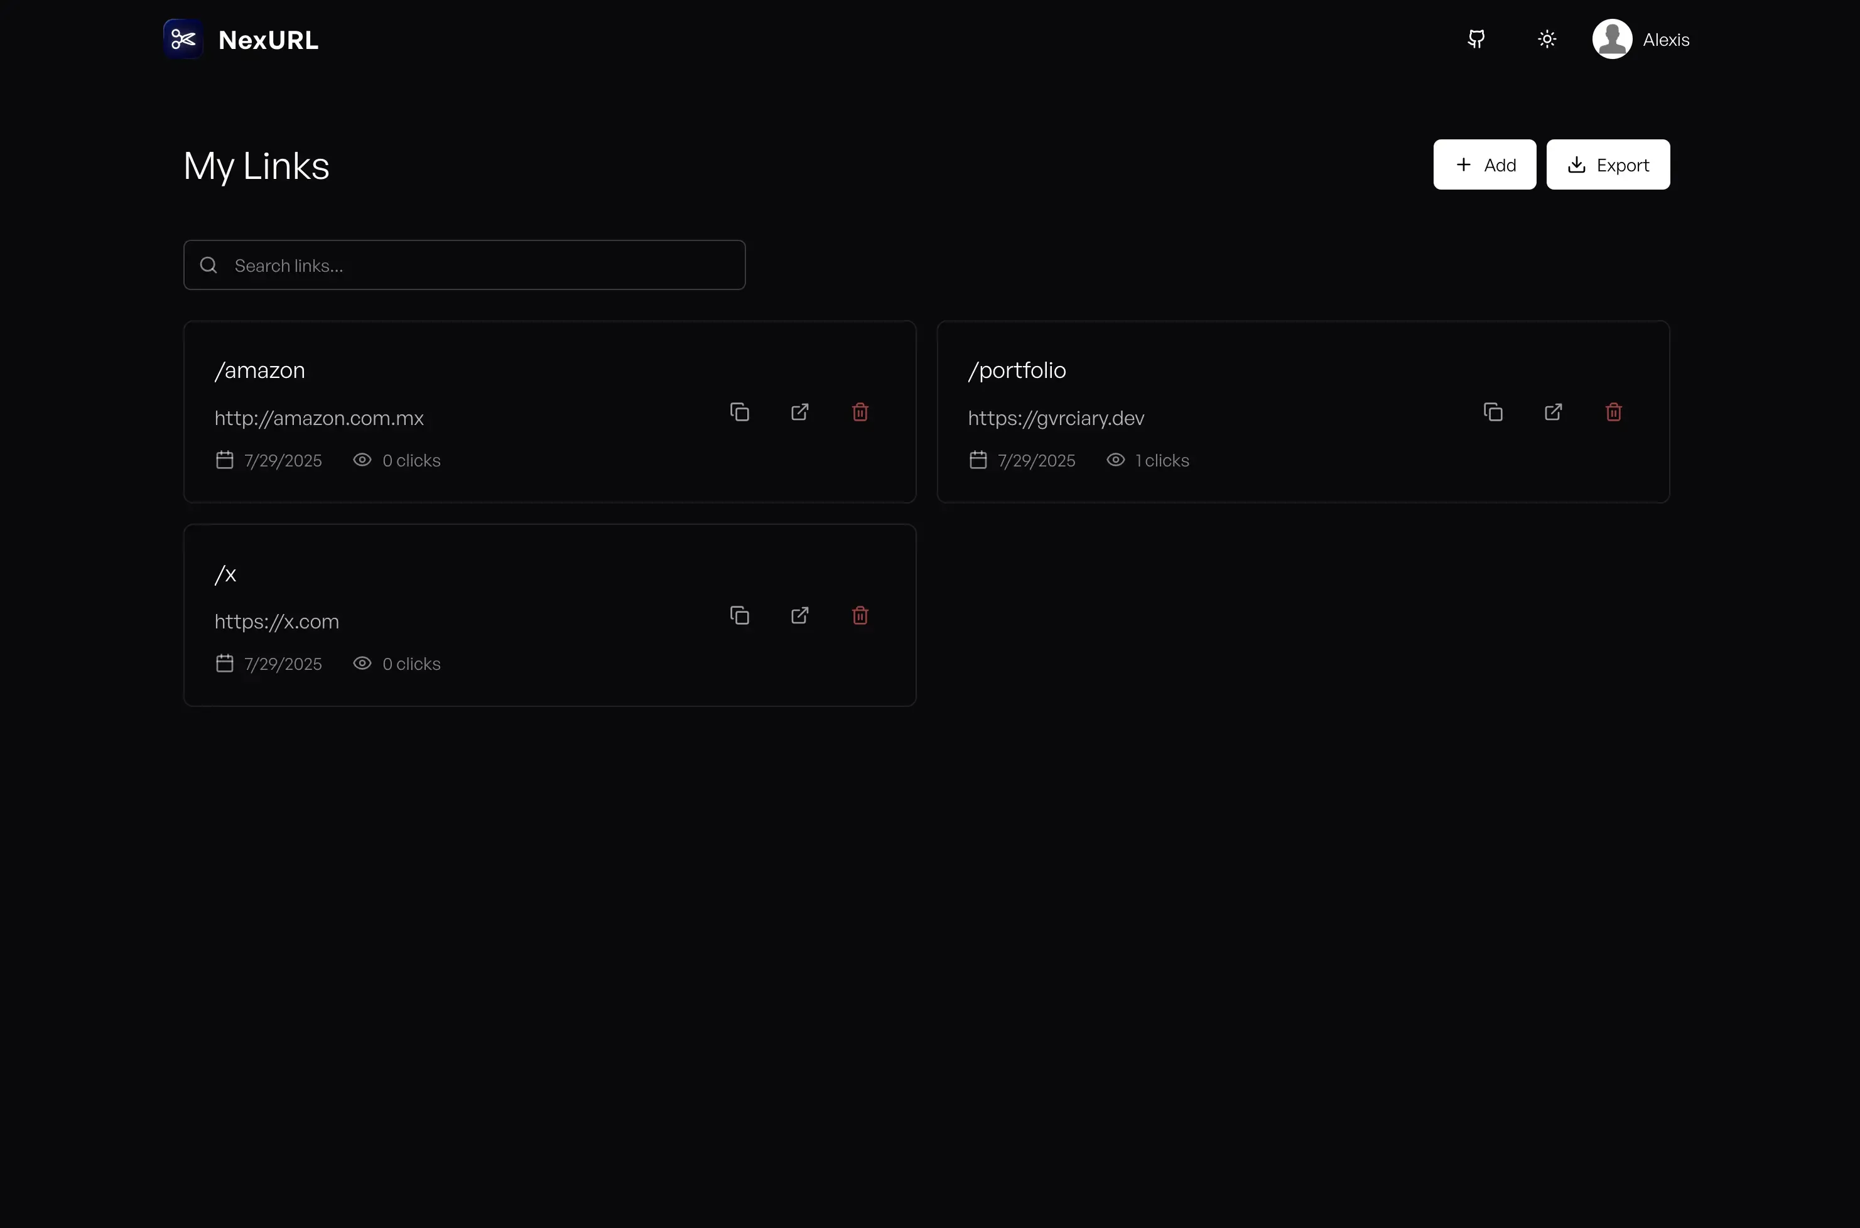The height and width of the screenshot is (1228, 1860).
Task: Open the /amazon link in new tab
Action: 799,412
